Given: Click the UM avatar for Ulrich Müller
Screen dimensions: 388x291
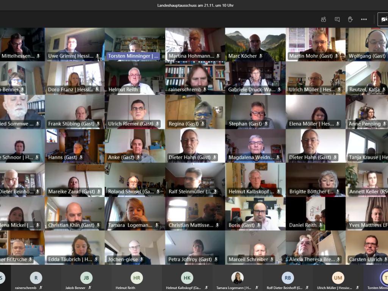Looking at the screenshot, I should tap(338, 278).
